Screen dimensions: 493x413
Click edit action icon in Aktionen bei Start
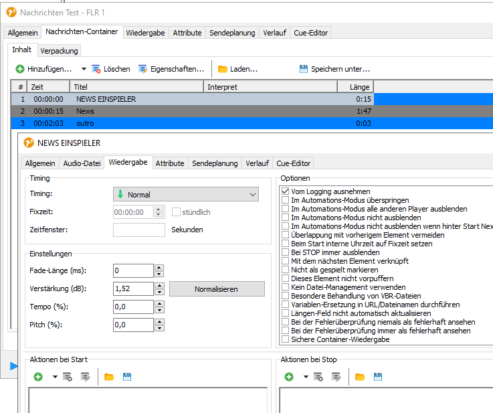coord(86,377)
